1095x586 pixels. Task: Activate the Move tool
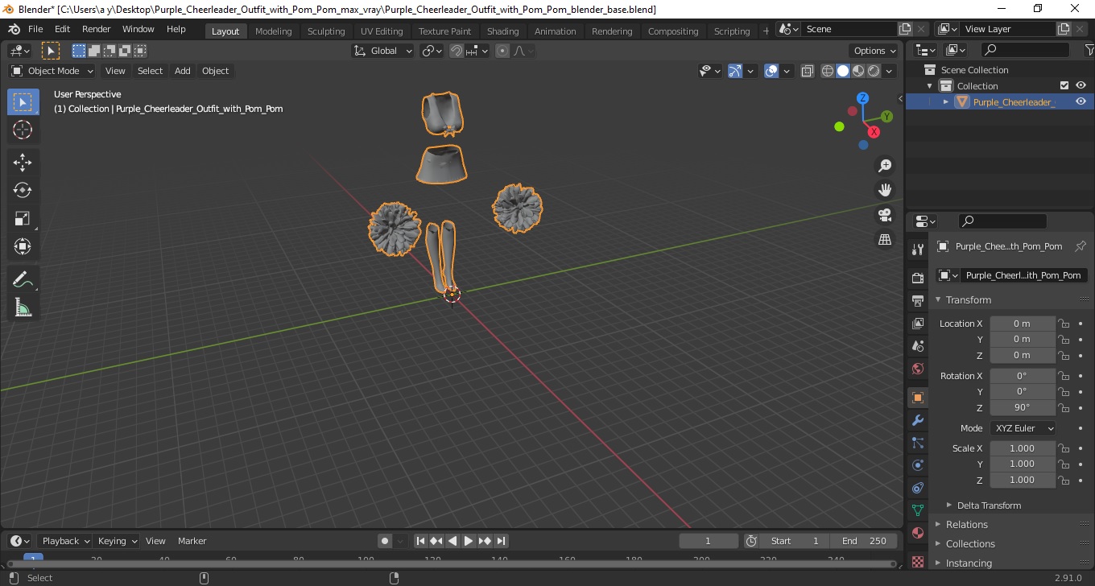[x=23, y=163]
